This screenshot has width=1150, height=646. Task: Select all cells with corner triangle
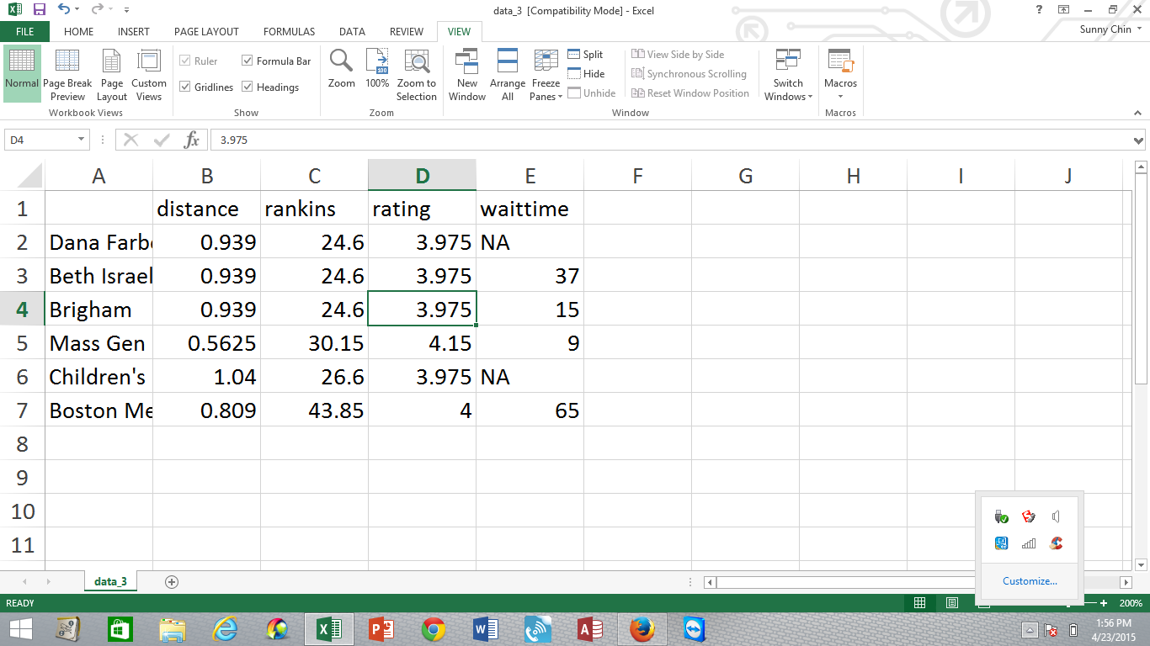[x=23, y=176]
